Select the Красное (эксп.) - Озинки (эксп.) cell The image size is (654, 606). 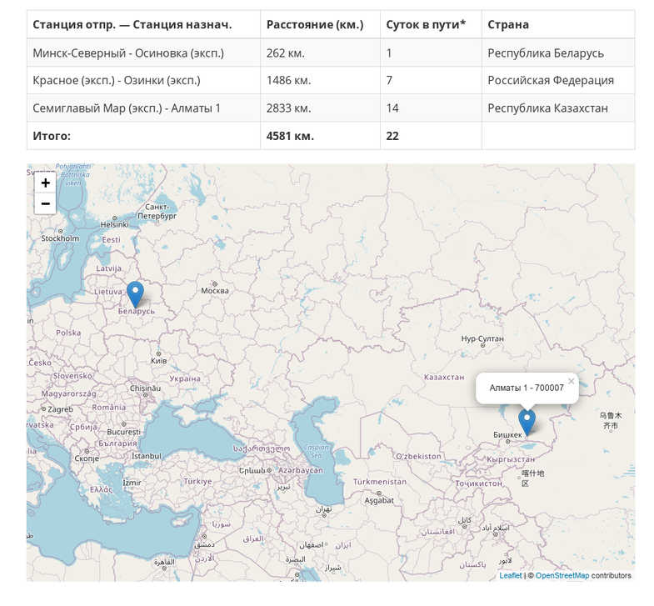tap(143, 80)
